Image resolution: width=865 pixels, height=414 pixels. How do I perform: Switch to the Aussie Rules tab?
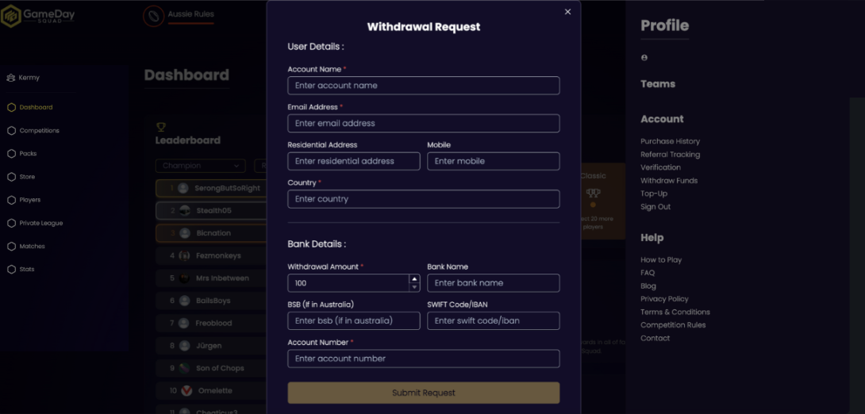point(190,14)
